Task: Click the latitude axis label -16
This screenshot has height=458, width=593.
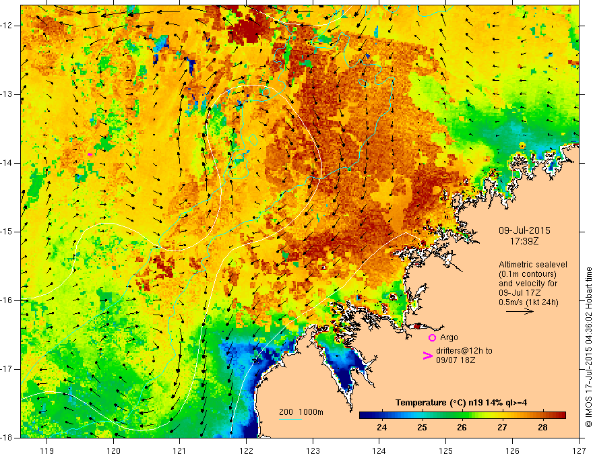Action: [7, 300]
